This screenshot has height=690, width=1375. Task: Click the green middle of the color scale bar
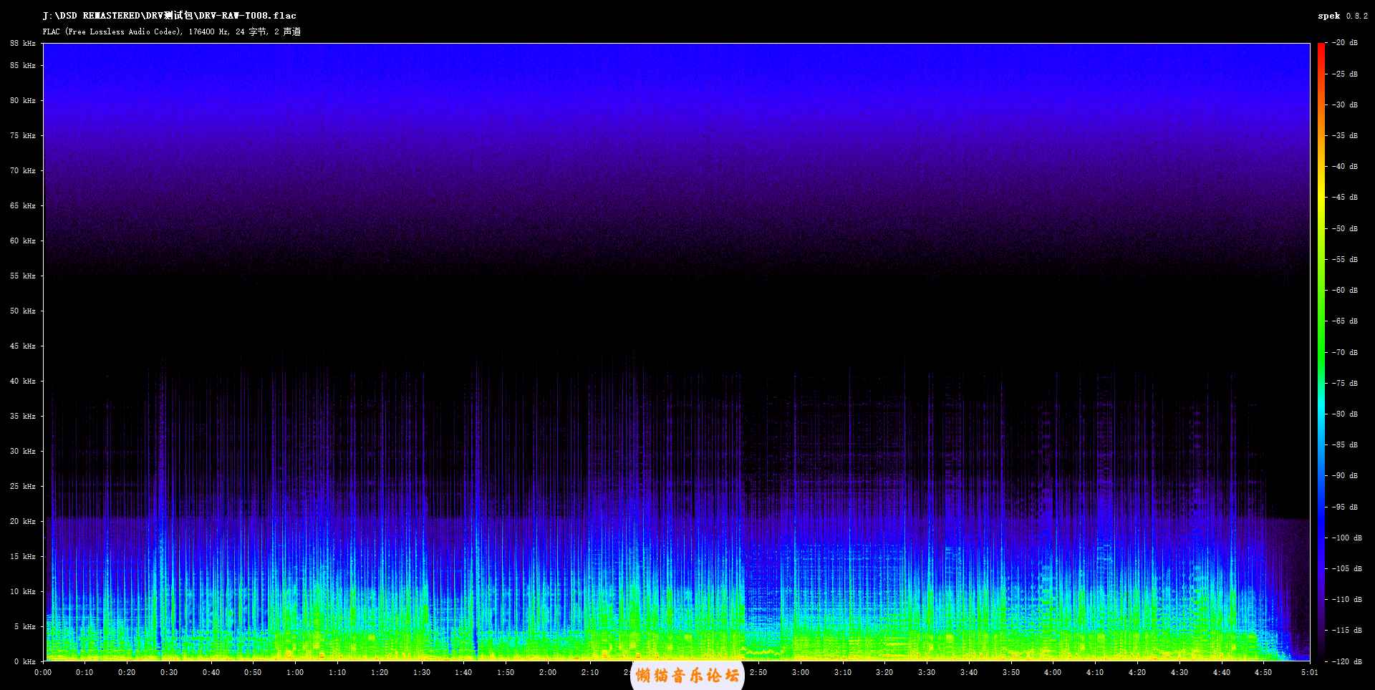coord(1321,336)
